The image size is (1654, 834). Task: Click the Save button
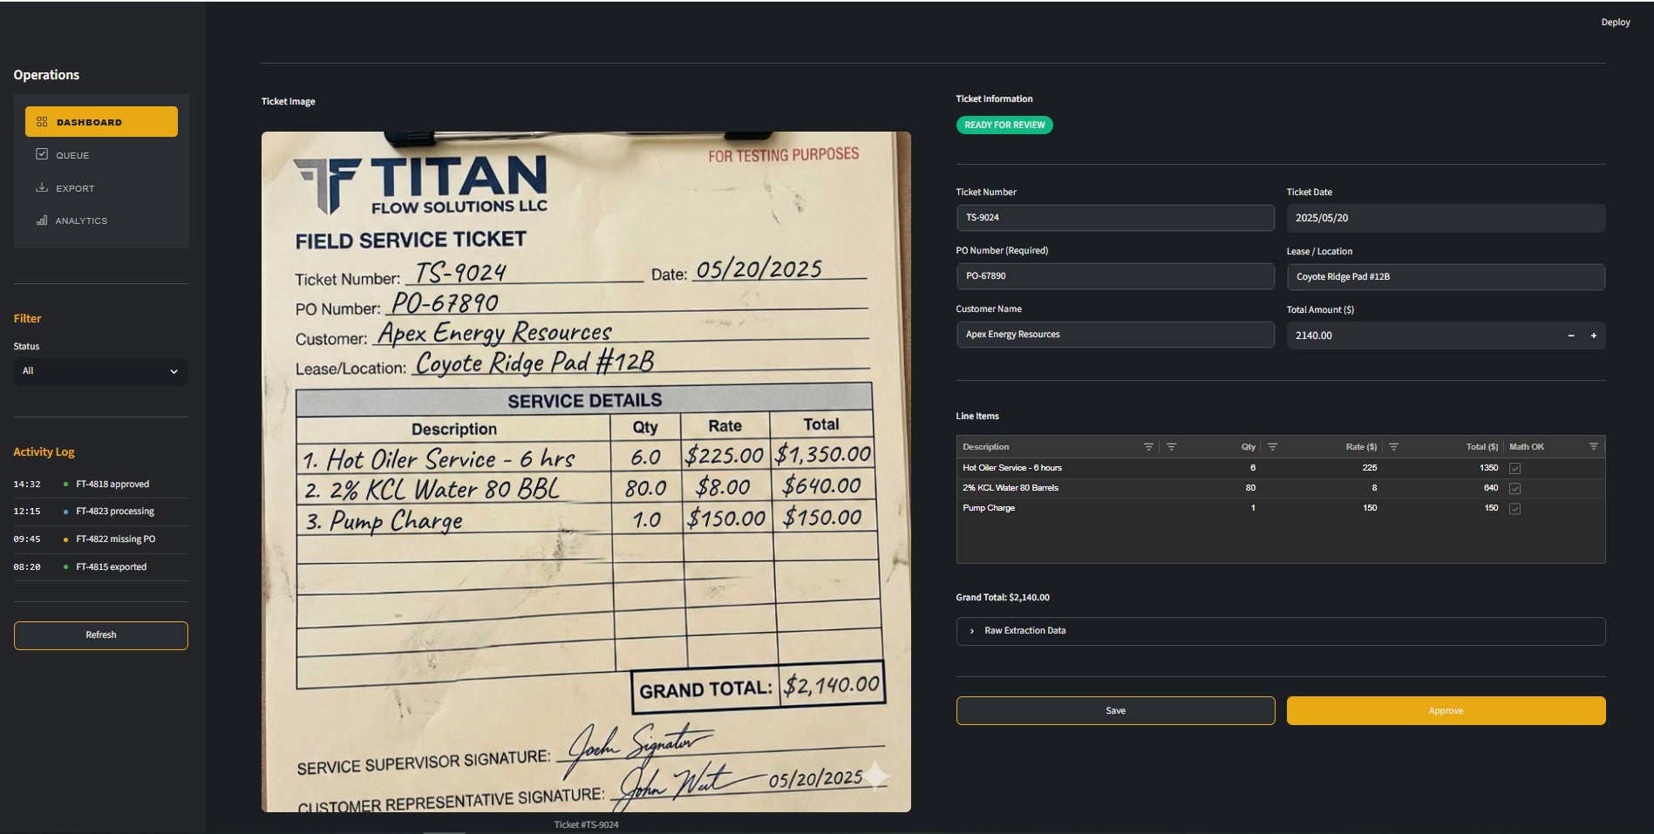coord(1115,711)
